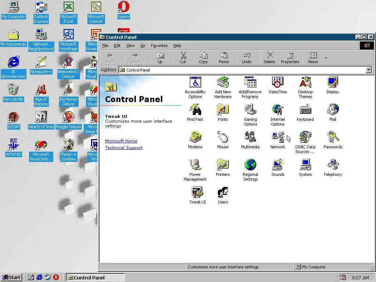Image resolution: width=376 pixels, height=282 pixels.
Task: Open the Display settings icon
Action: click(x=333, y=85)
